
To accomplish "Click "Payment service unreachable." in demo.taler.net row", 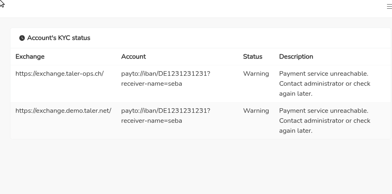I will (x=323, y=111).
